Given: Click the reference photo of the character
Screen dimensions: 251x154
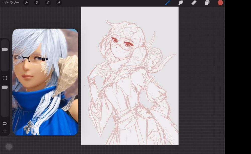Looking at the screenshot, I should [45, 82].
